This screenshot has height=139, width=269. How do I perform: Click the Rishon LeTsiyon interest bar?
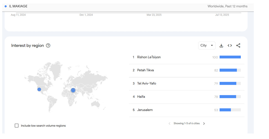click(x=230, y=57)
